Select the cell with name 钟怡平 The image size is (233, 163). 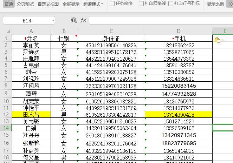(x=31, y=108)
